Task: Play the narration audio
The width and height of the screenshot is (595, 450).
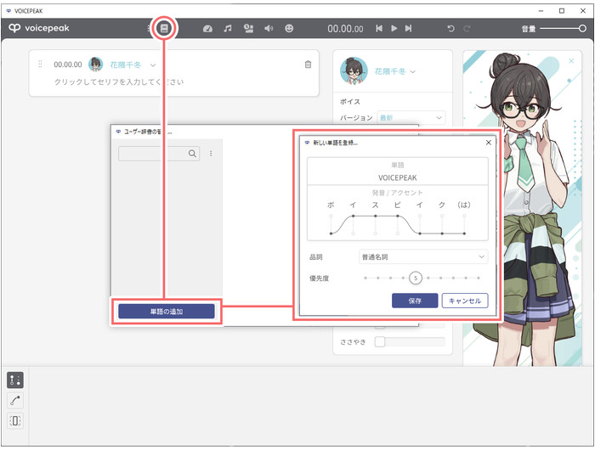Action: tap(394, 28)
